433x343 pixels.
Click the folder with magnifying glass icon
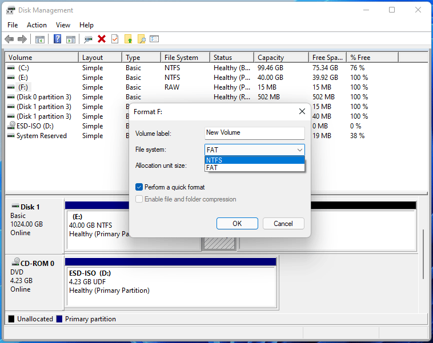[x=142, y=39]
